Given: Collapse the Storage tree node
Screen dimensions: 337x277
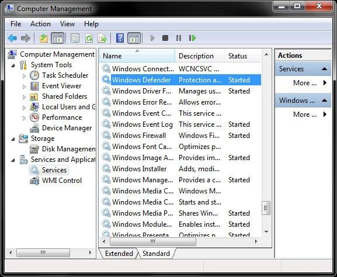Looking at the screenshot, I should coord(13,139).
